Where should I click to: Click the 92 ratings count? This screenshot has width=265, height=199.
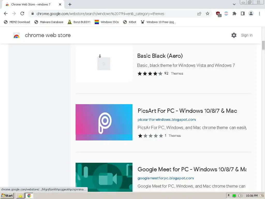(x=166, y=73)
